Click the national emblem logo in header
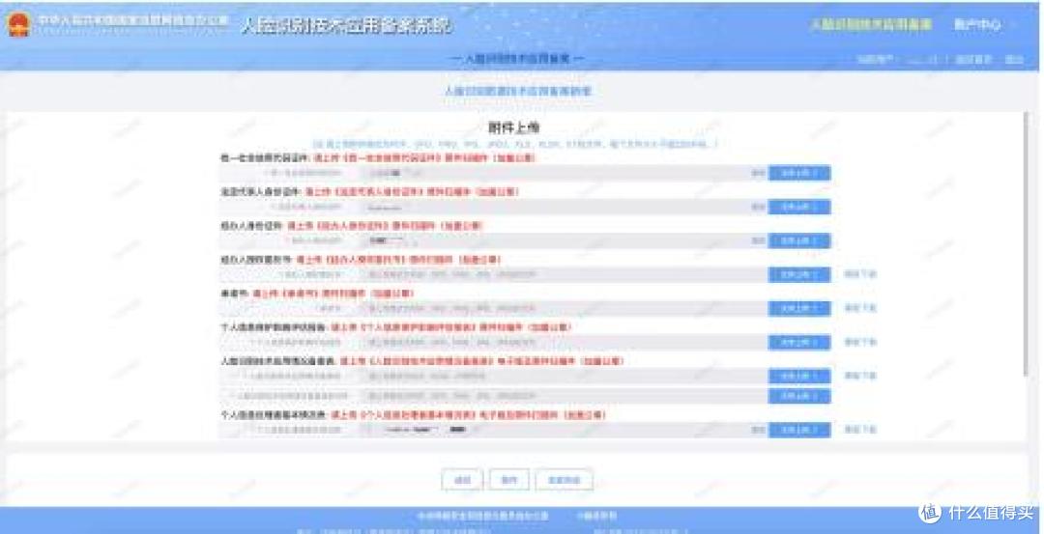 pos(18,24)
